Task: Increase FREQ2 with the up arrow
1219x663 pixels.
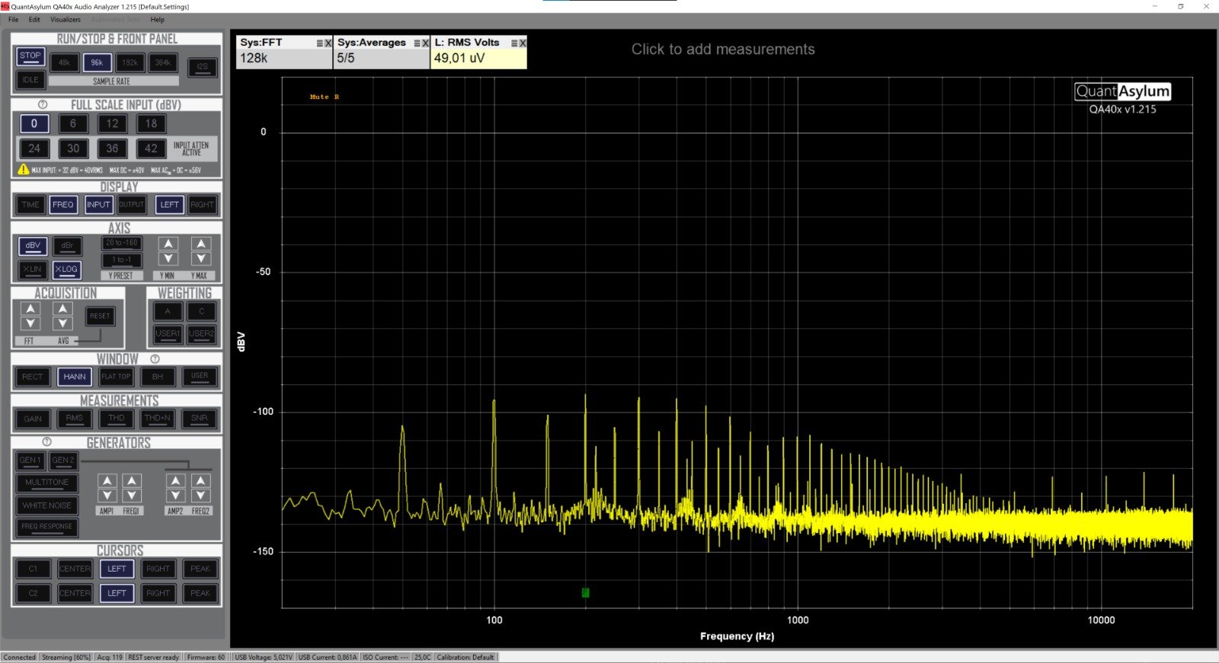Action: 200,481
